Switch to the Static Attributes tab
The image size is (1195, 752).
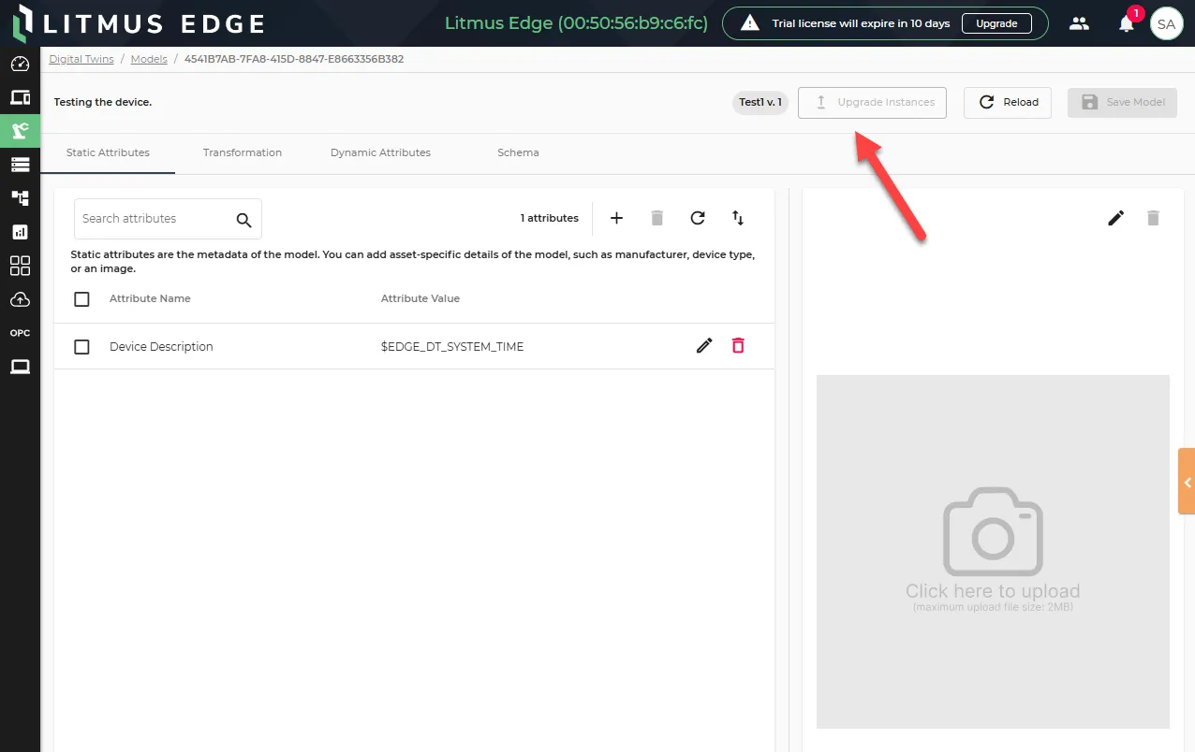pyautogui.click(x=108, y=152)
